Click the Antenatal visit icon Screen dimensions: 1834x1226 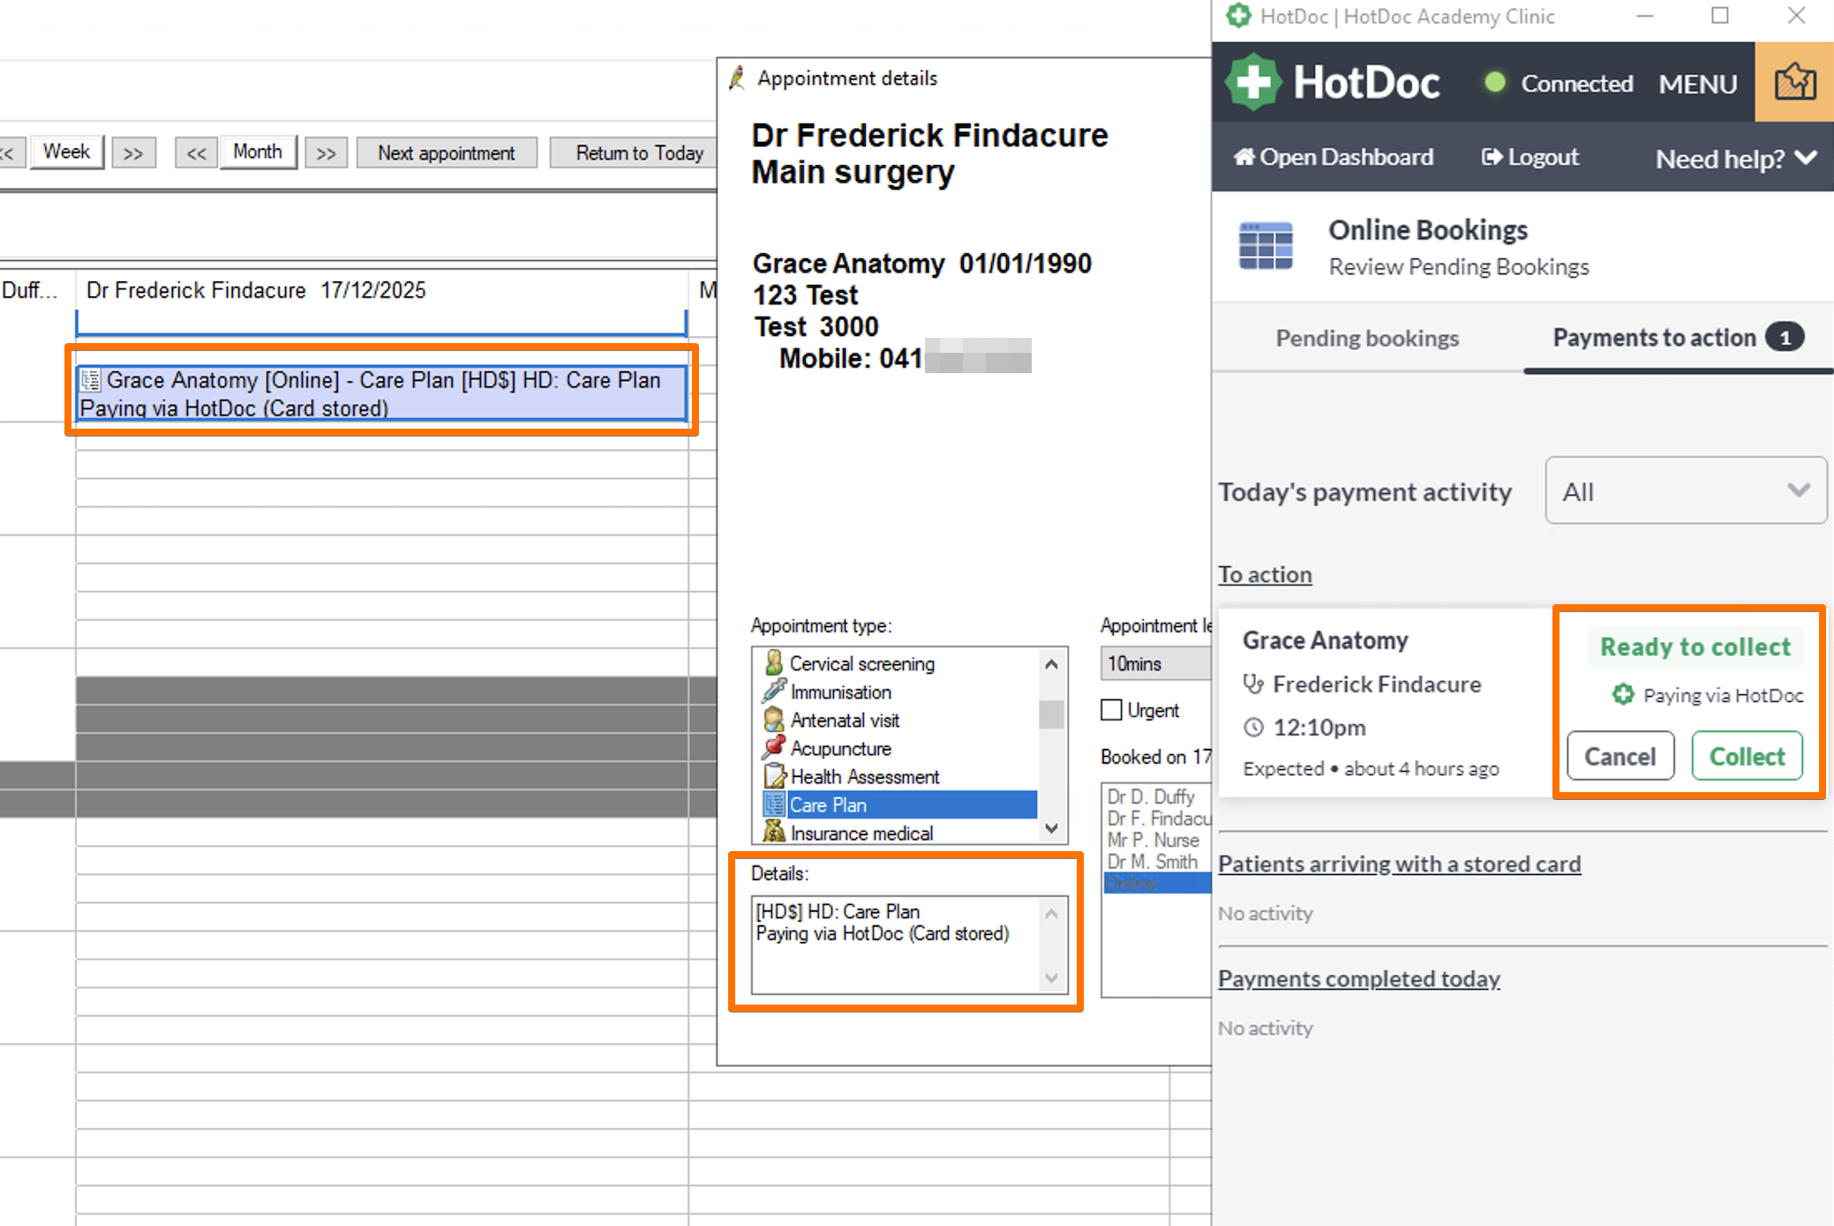click(774, 719)
